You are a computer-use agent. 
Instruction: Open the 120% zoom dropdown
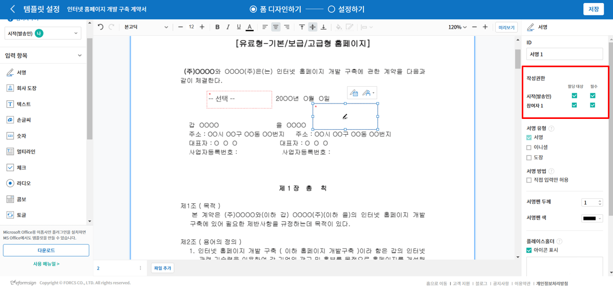(458, 27)
